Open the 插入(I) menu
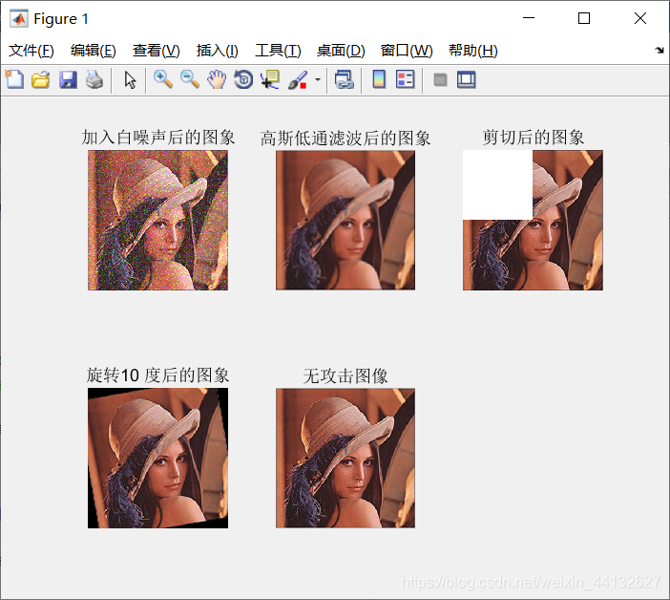The height and width of the screenshot is (600, 670). pyautogui.click(x=217, y=51)
